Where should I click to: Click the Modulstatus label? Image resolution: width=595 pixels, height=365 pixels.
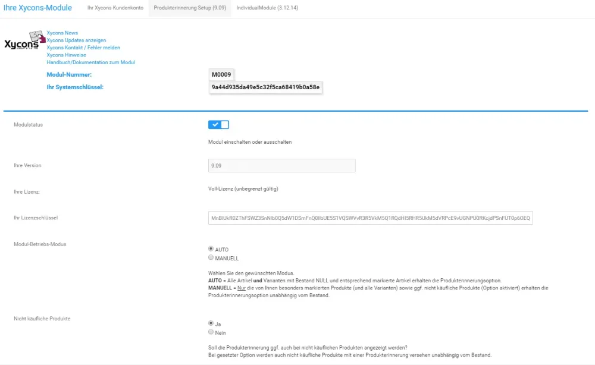point(29,125)
